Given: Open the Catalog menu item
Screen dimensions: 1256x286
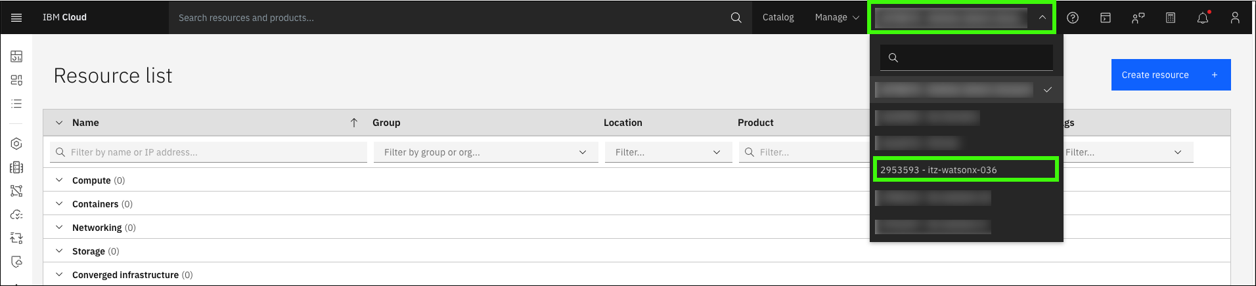Looking at the screenshot, I should point(778,18).
